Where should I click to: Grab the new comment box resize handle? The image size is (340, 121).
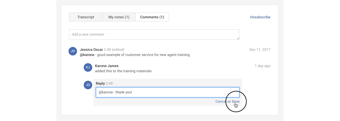point(238,38)
